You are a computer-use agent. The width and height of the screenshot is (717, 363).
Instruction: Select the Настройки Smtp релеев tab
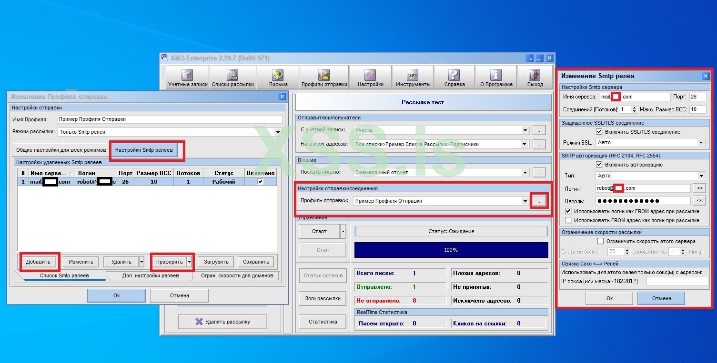click(x=144, y=150)
